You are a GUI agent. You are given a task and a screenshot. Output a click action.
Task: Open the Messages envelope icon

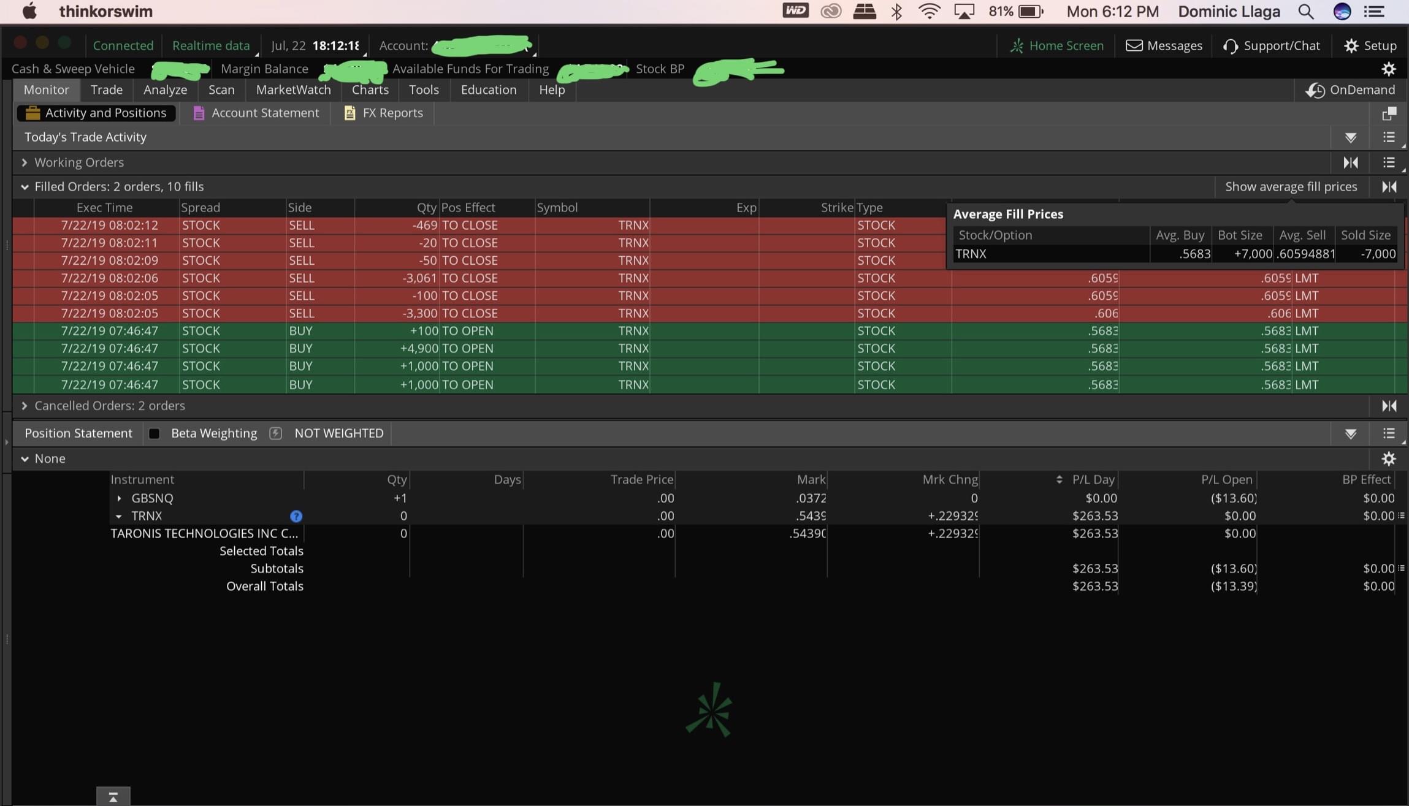tap(1134, 46)
